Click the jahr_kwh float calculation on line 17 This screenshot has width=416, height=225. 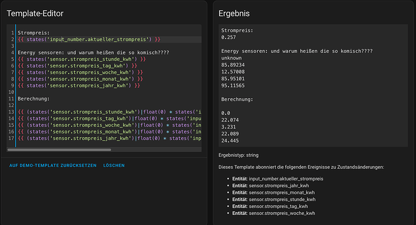pos(110,138)
